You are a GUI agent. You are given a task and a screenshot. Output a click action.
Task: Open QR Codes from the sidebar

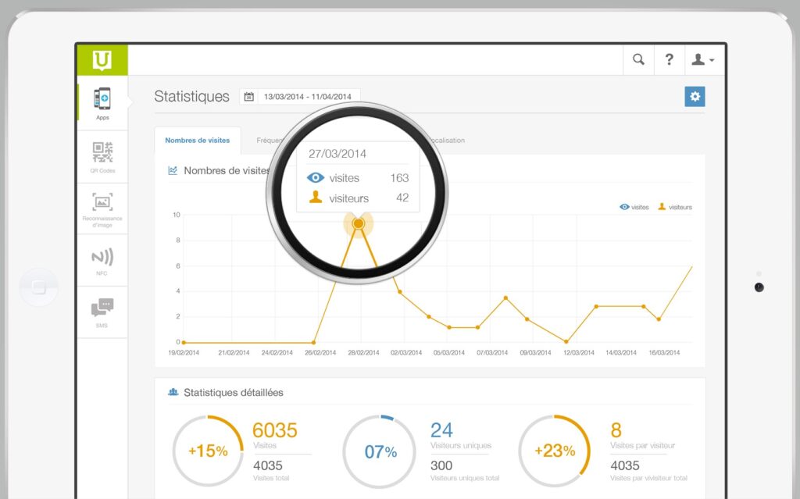pos(102,155)
